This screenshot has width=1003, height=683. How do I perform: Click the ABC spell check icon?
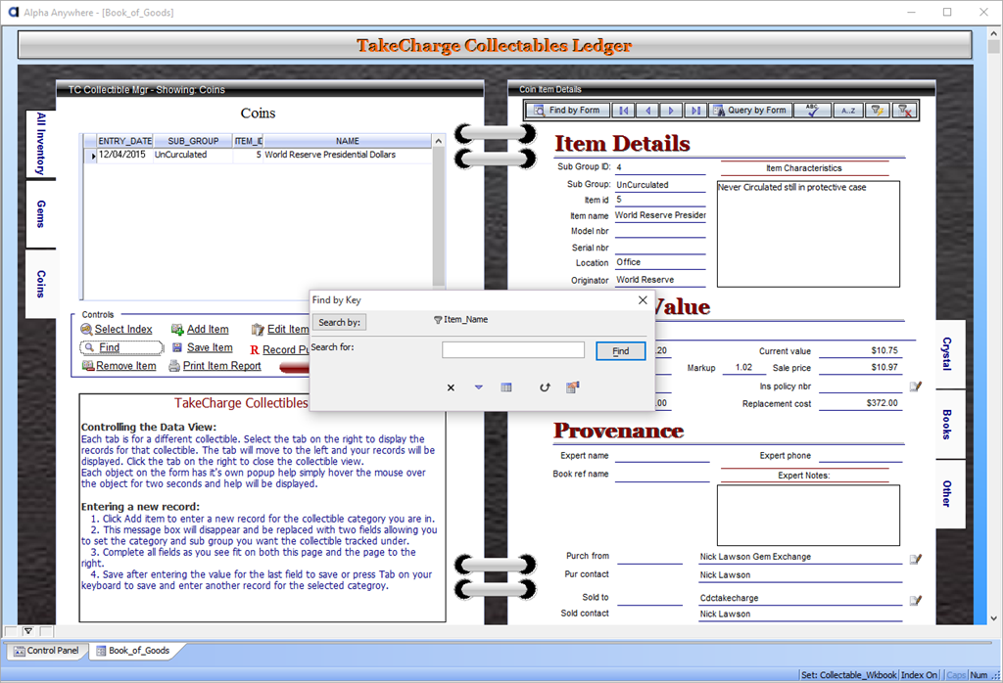(812, 111)
